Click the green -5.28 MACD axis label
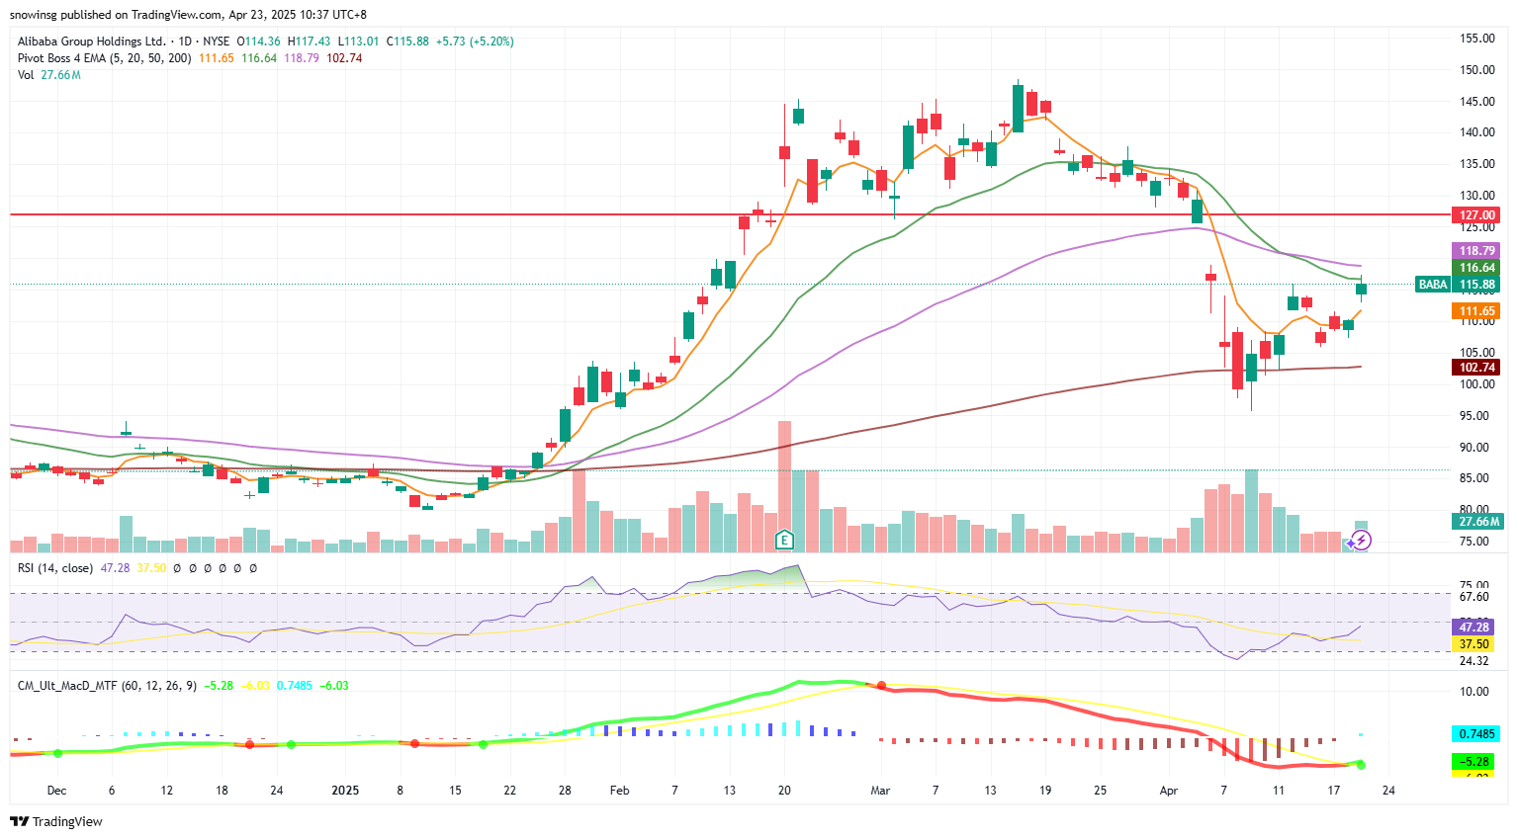The width and height of the screenshot is (1518, 839). click(1473, 762)
